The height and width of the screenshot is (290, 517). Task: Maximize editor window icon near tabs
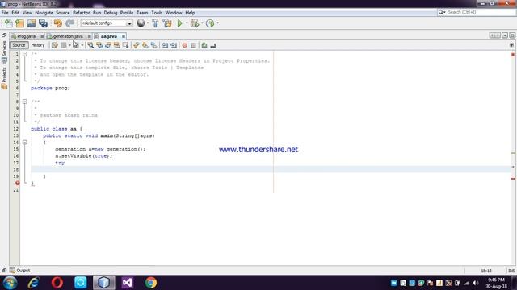tap(512, 35)
